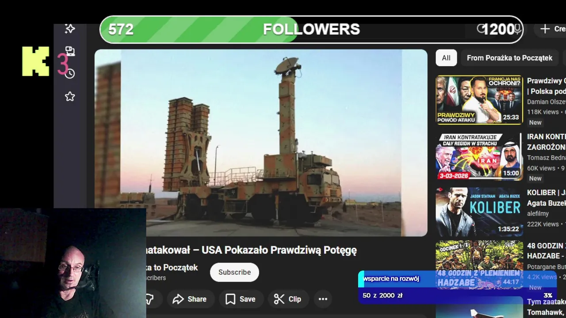Open Iran Kontratakuje video thumbnail
566x318 pixels.
tap(479, 156)
